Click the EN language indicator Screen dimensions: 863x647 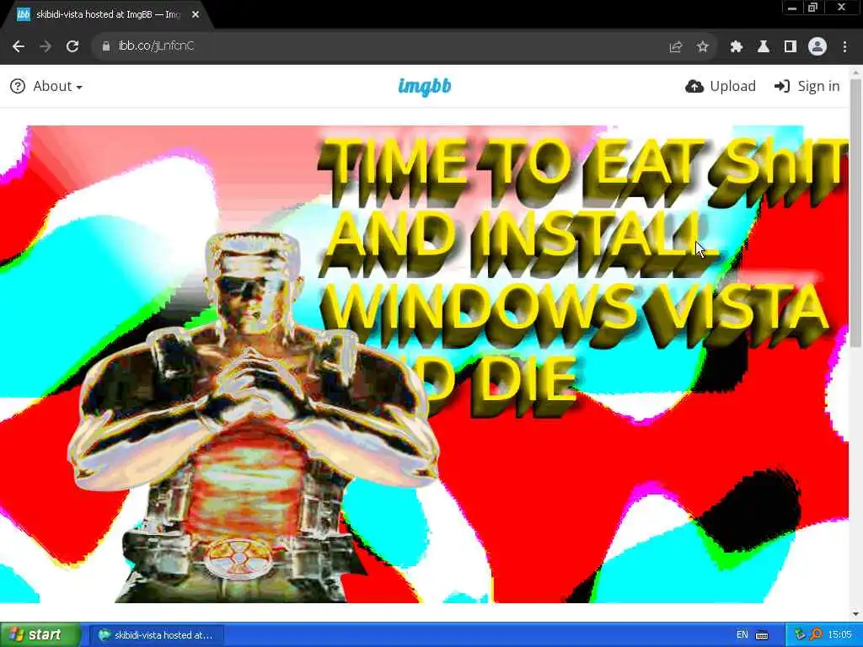[742, 635]
